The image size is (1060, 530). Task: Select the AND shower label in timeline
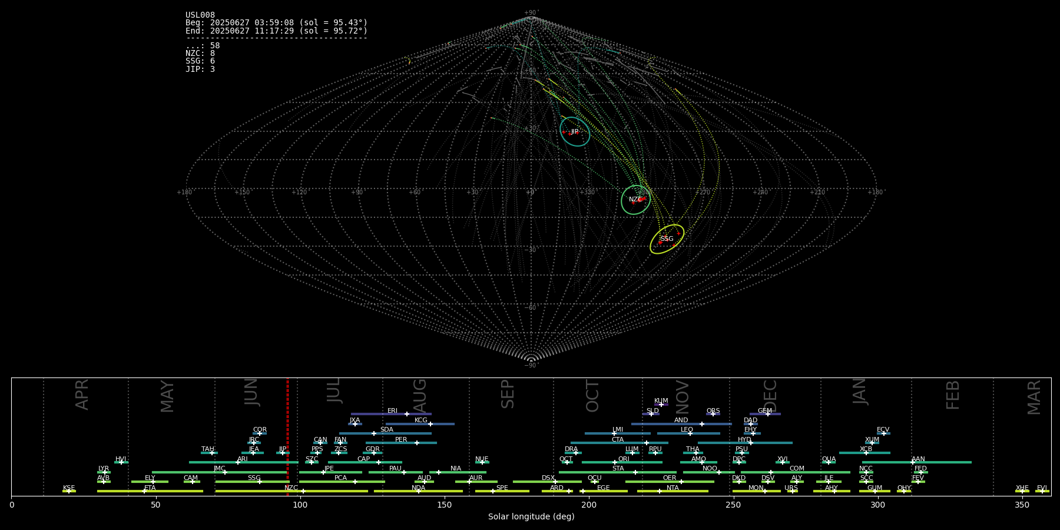681,420
